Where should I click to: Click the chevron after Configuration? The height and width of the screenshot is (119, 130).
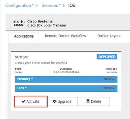(37, 5)
